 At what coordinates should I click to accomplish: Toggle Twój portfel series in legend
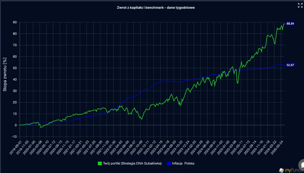pos(130,163)
